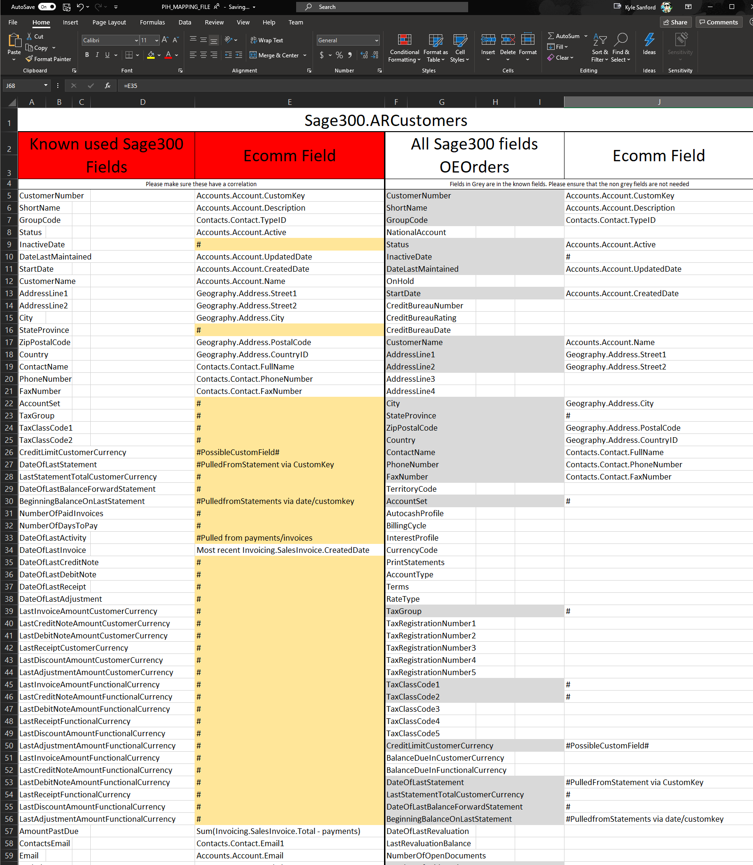
Task: Click the formula bar containing =E35
Action: tap(436, 86)
